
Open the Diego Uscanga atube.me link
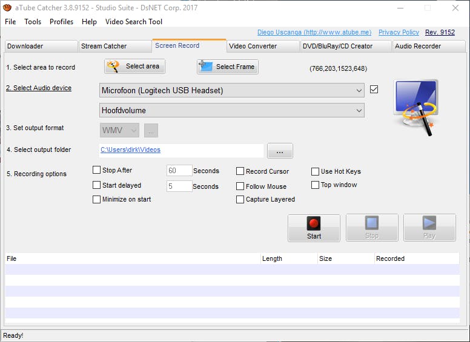[314, 32]
